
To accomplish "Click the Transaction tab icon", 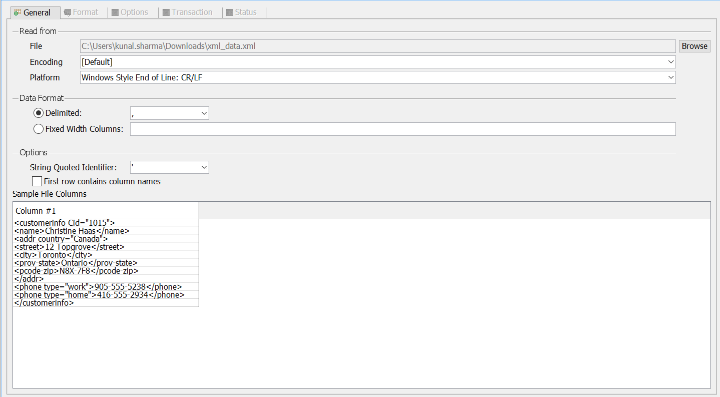I will pos(166,12).
